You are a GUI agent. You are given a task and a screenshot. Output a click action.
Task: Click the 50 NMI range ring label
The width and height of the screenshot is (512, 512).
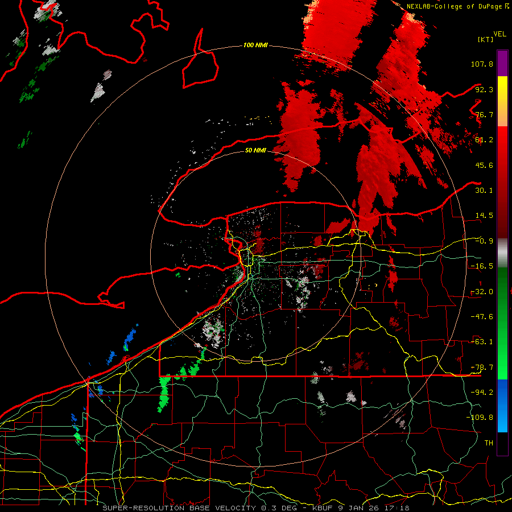point(255,150)
